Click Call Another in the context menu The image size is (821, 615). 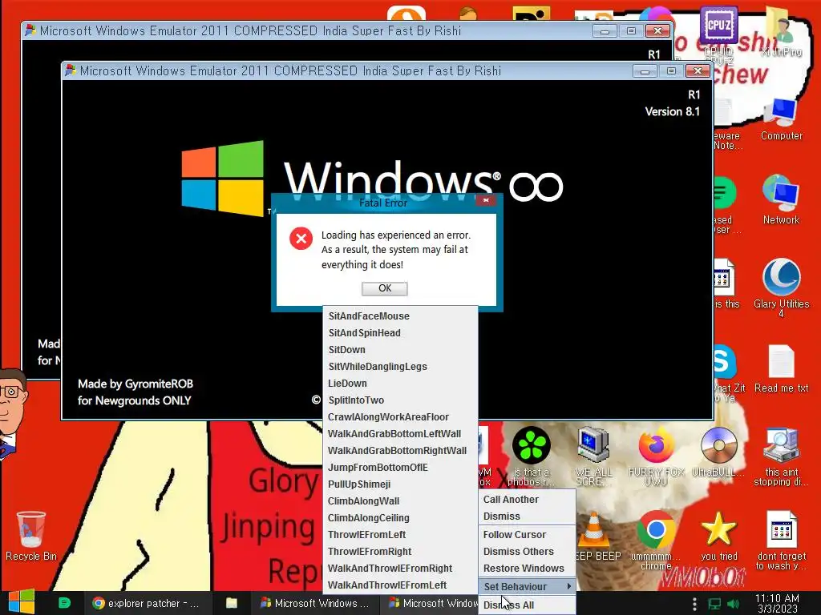tap(527, 500)
